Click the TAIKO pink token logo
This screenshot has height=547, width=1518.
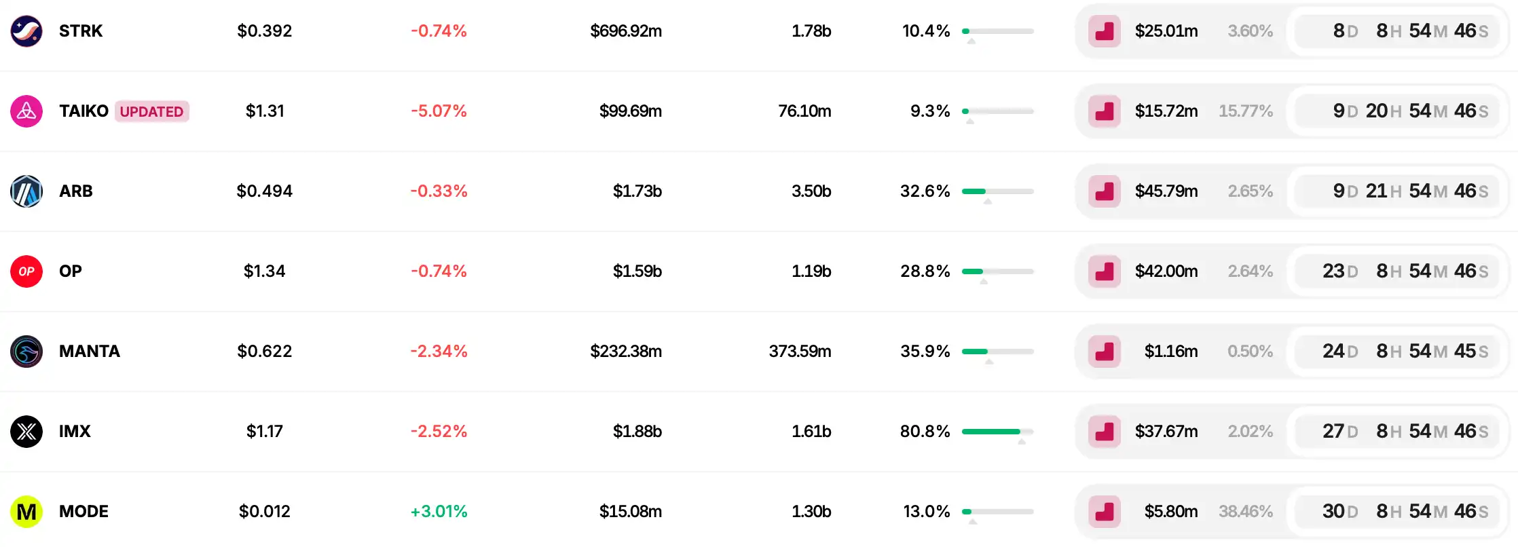pyautogui.click(x=26, y=111)
